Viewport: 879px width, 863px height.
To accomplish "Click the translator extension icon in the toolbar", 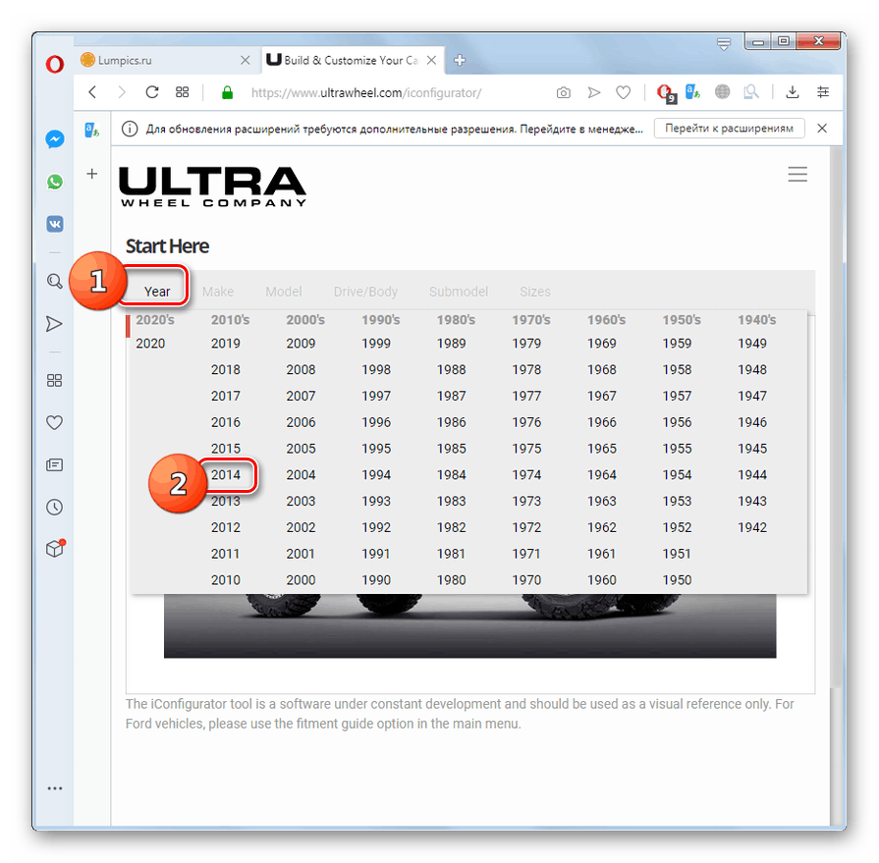I will (x=692, y=91).
